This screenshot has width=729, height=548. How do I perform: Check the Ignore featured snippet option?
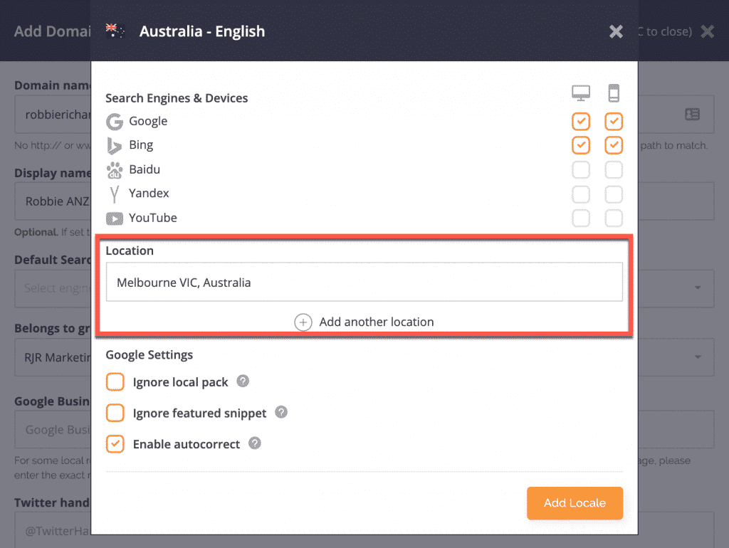pyautogui.click(x=115, y=413)
